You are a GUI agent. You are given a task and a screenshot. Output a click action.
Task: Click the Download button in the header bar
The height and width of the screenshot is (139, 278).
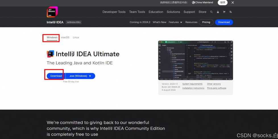click(x=224, y=22)
